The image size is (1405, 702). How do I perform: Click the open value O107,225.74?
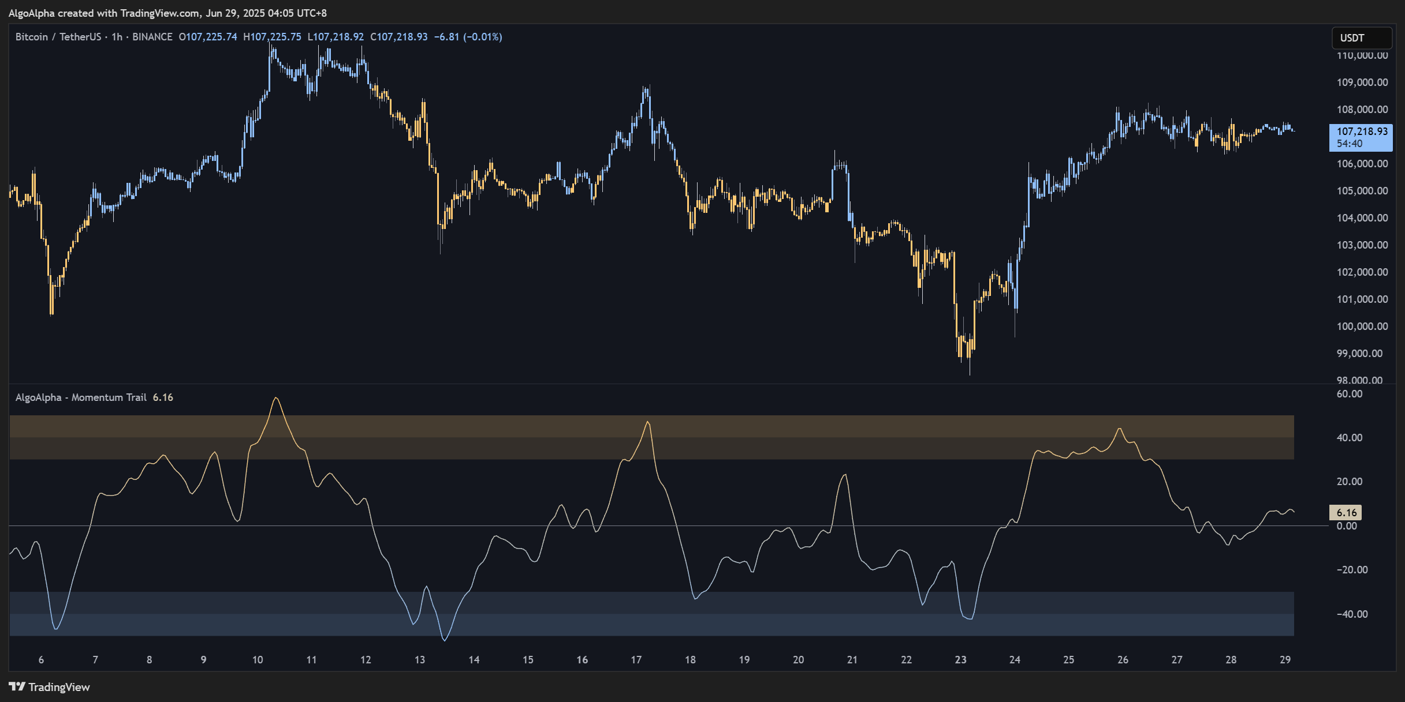pos(208,37)
